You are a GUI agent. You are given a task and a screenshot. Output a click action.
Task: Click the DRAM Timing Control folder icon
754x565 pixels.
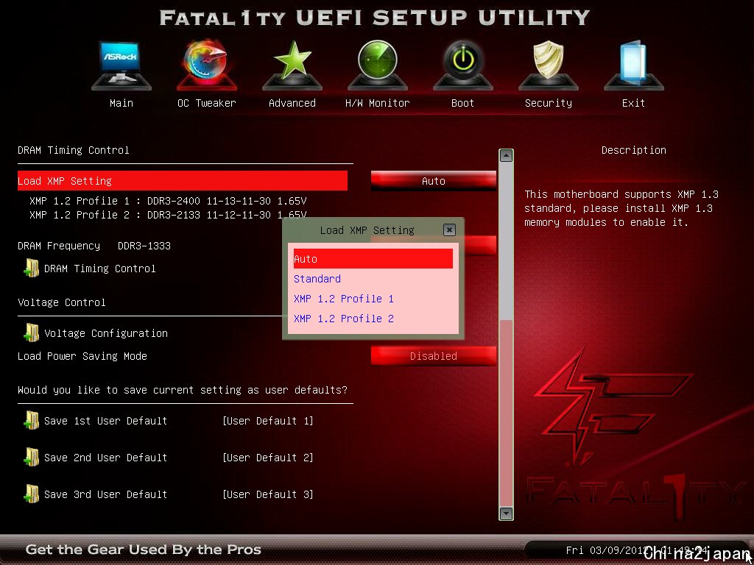(31, 268)
